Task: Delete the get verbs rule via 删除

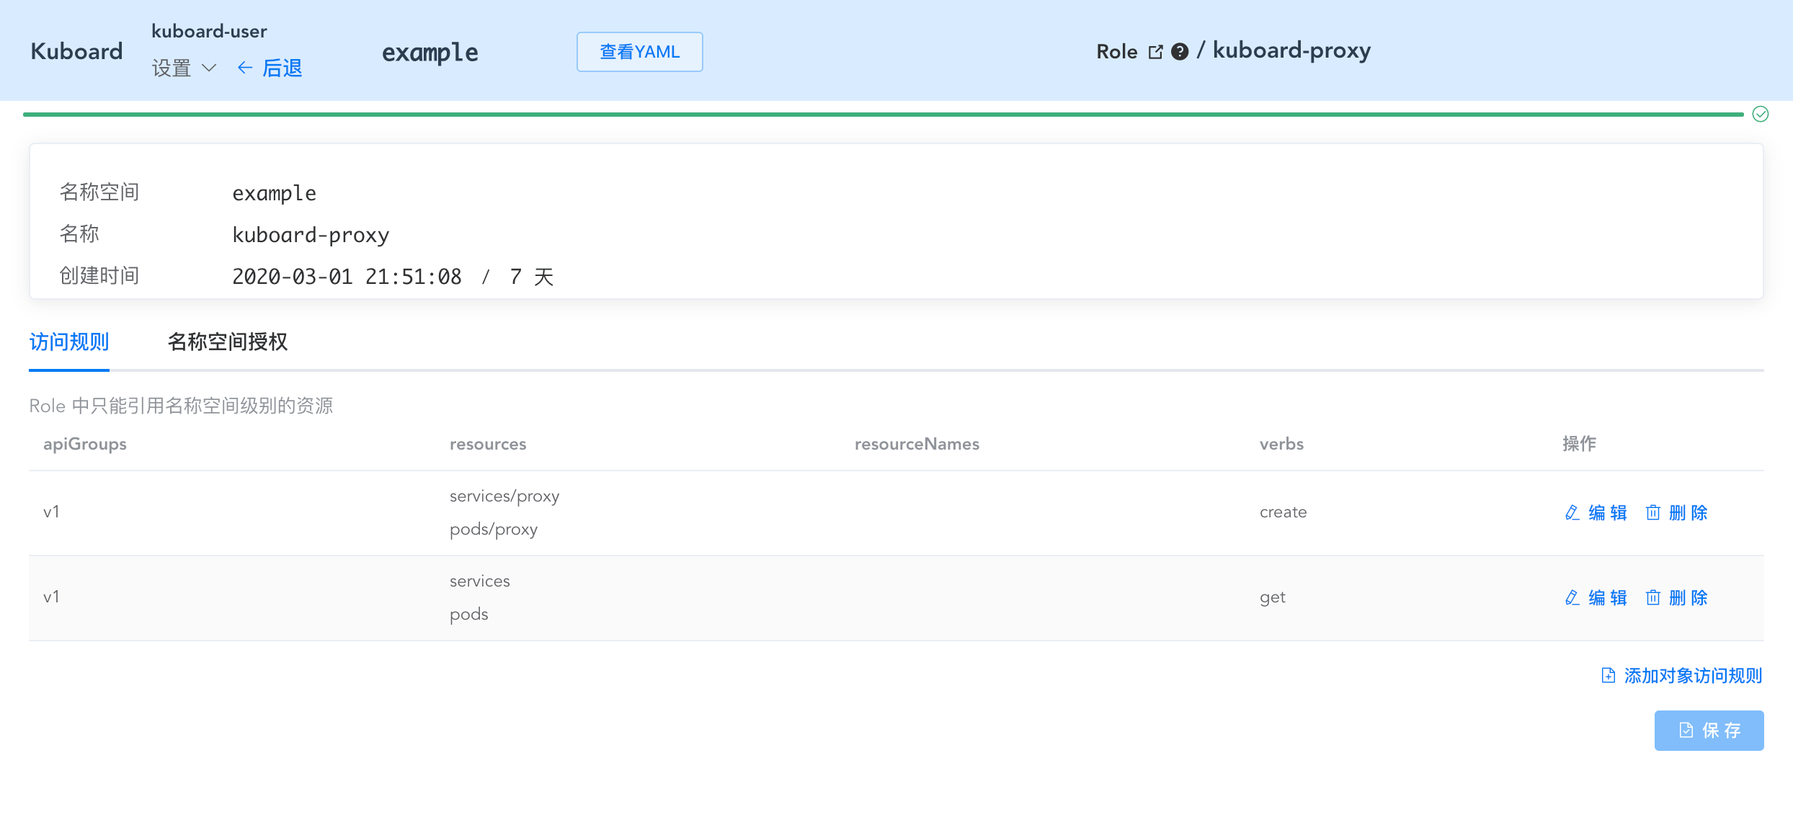Action: 1677,597
